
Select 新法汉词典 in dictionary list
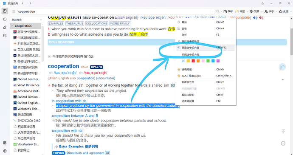tap(25, 115)
